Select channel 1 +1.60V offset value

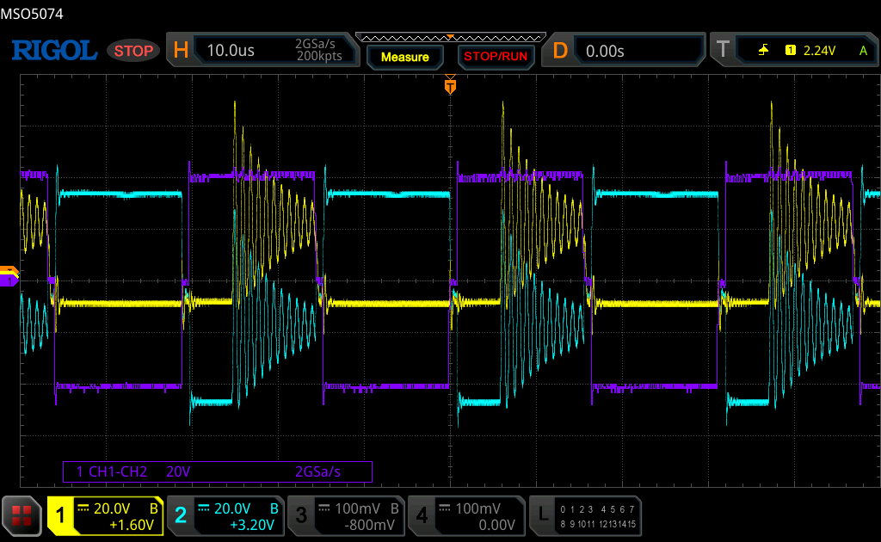(132, 525)
